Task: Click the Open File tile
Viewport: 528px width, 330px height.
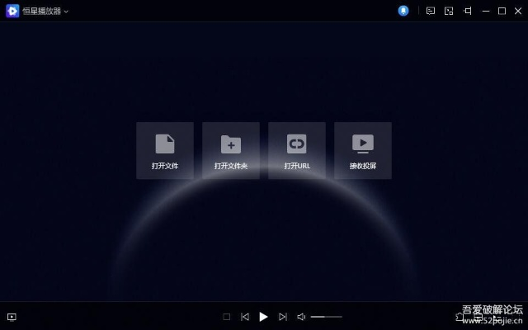Action: [x=165, y=150]
